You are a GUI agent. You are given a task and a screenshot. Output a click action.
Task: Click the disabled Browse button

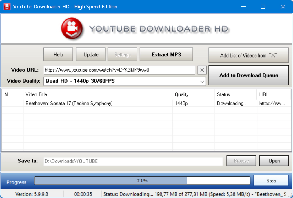point(241,161)
